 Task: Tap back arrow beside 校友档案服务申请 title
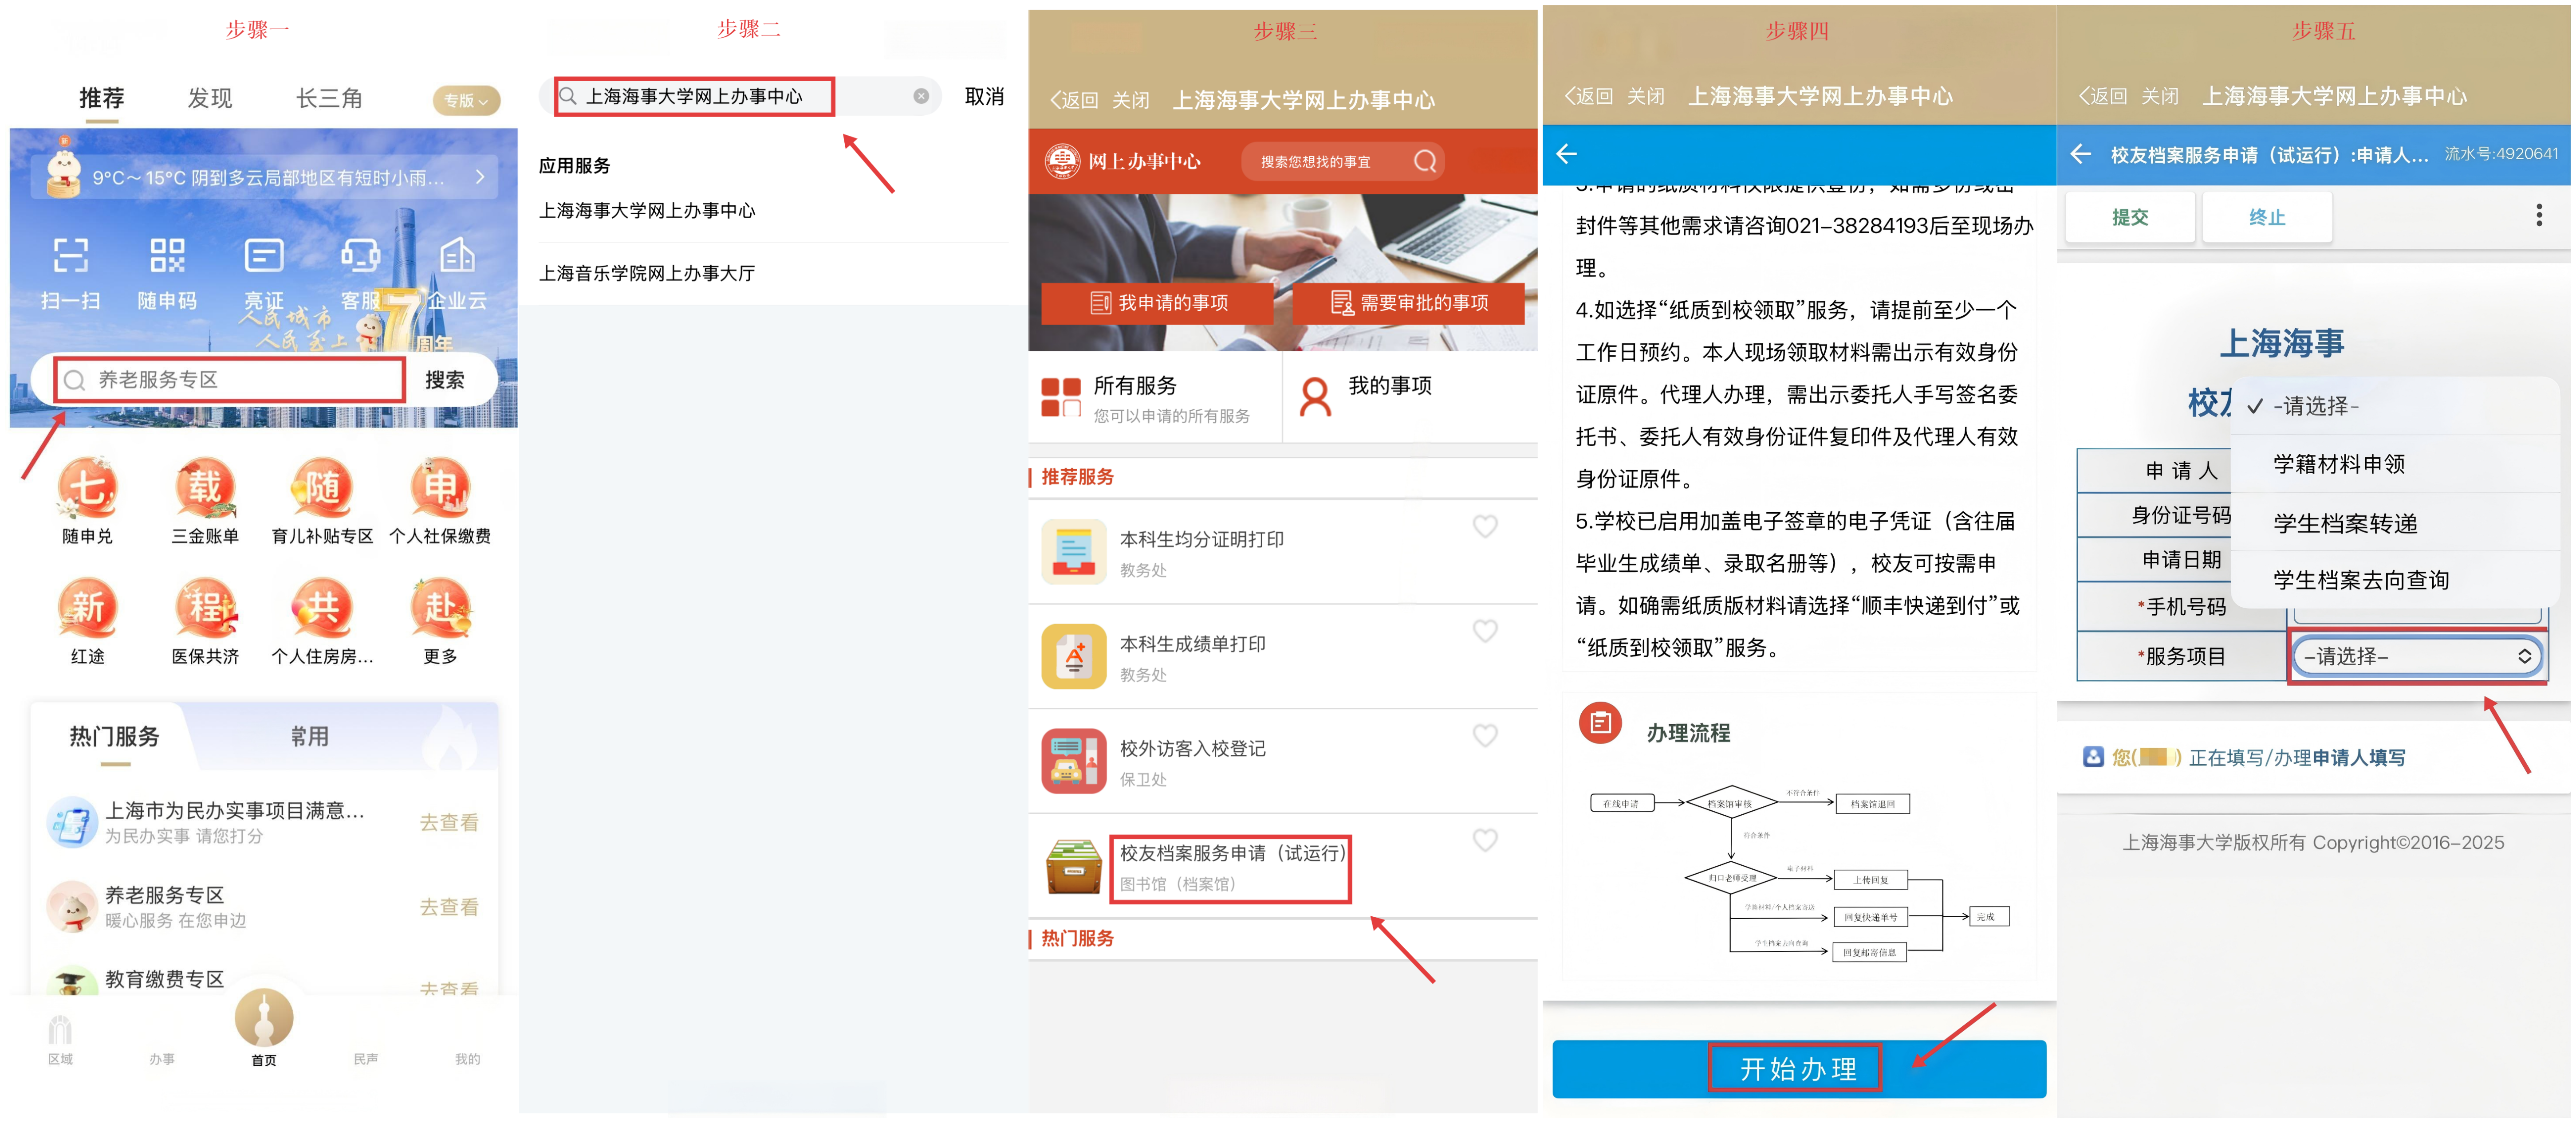coord(2081,154)
